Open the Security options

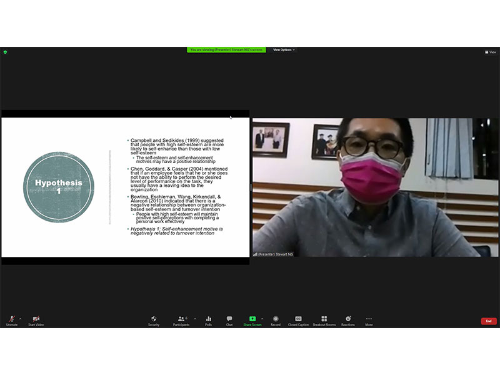(154, 320)
